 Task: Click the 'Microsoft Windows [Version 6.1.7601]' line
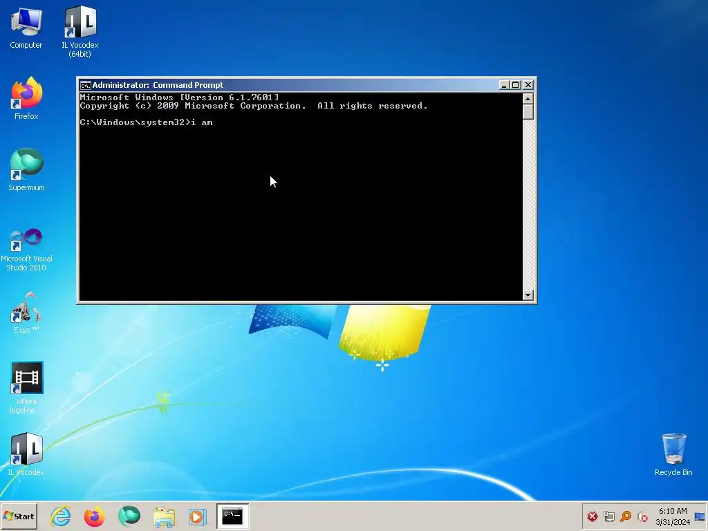click(179, 97)
